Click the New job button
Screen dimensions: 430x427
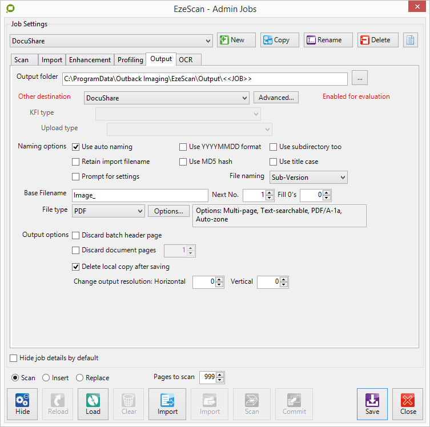236,40
